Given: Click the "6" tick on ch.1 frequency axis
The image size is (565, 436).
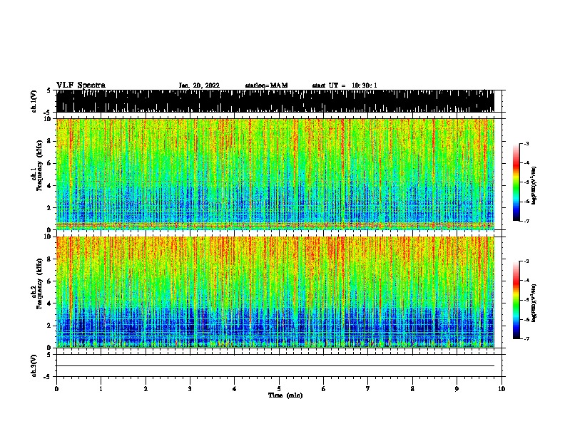Looking at the screenshot, I should coord(50,163).
